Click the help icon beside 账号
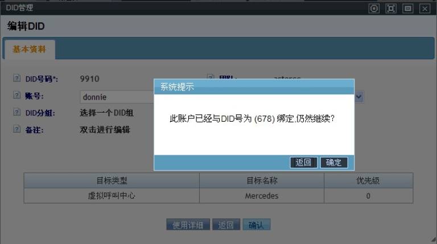 [17, 96]
